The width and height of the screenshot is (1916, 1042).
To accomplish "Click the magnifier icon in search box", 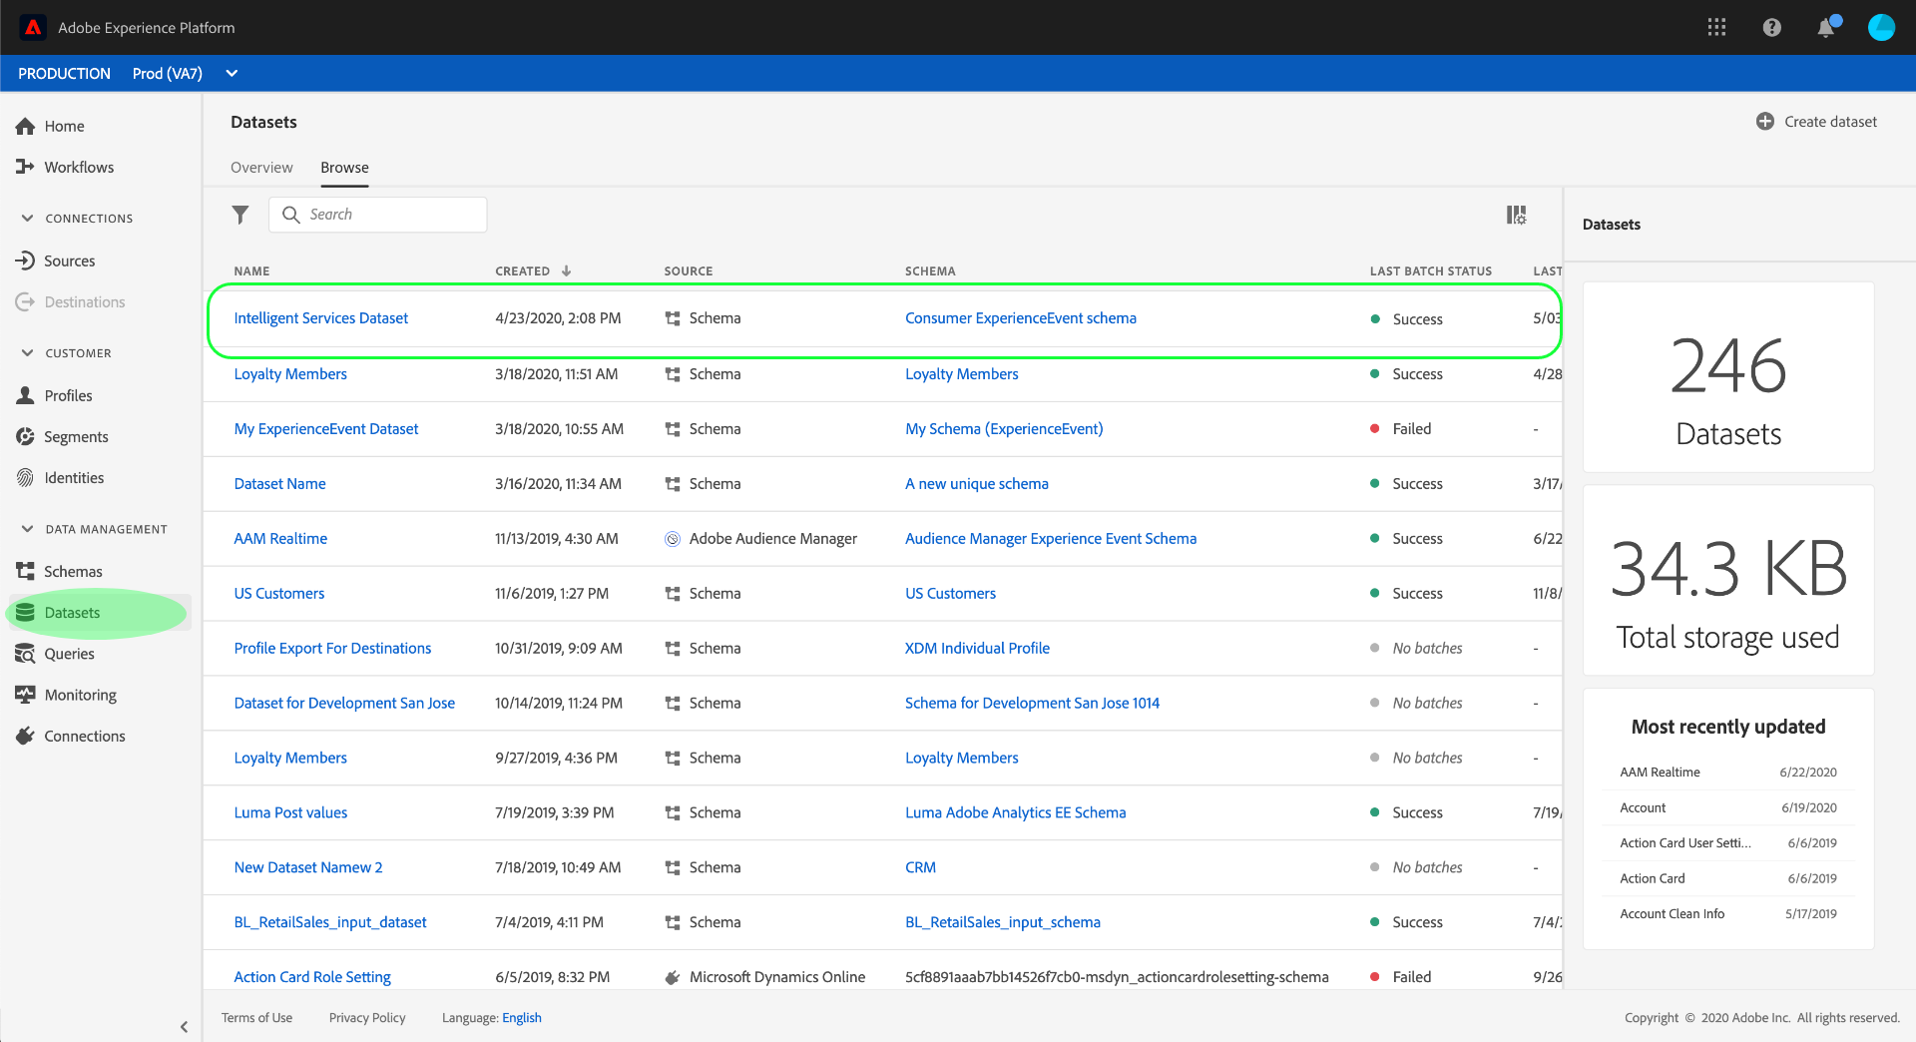I will [291, 215].
